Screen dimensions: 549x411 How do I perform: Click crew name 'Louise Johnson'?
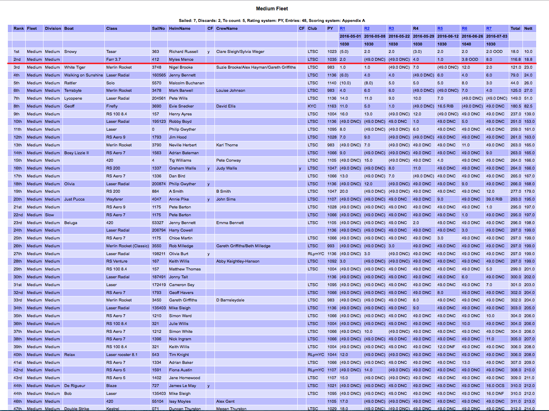coord(231,91)
